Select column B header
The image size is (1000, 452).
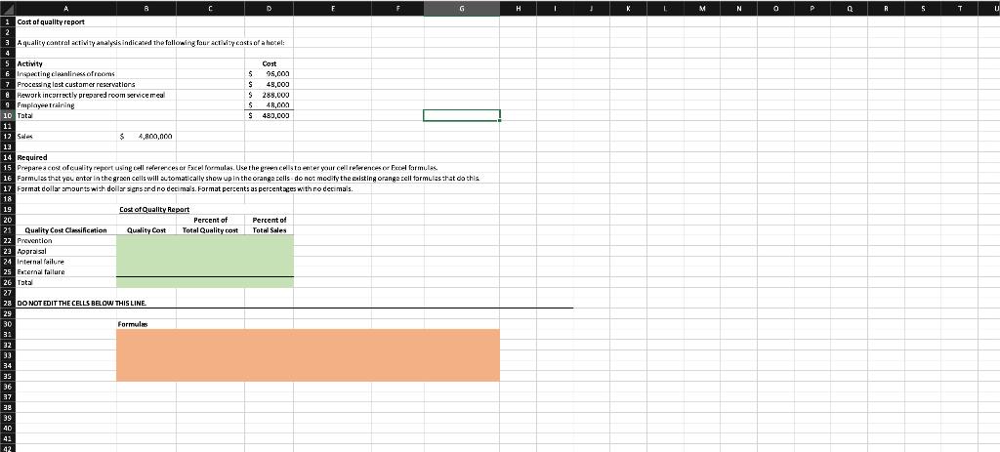(x=146, y=8)
